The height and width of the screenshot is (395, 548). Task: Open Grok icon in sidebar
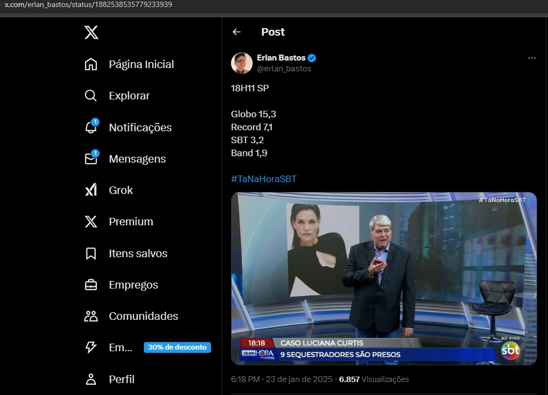tap(91, 190)
